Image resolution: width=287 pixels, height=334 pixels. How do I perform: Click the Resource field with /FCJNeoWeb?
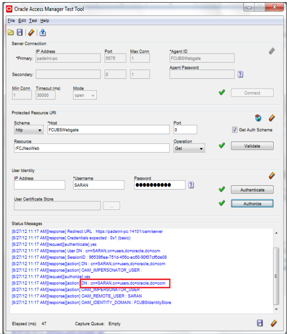[x=92, y=148]
